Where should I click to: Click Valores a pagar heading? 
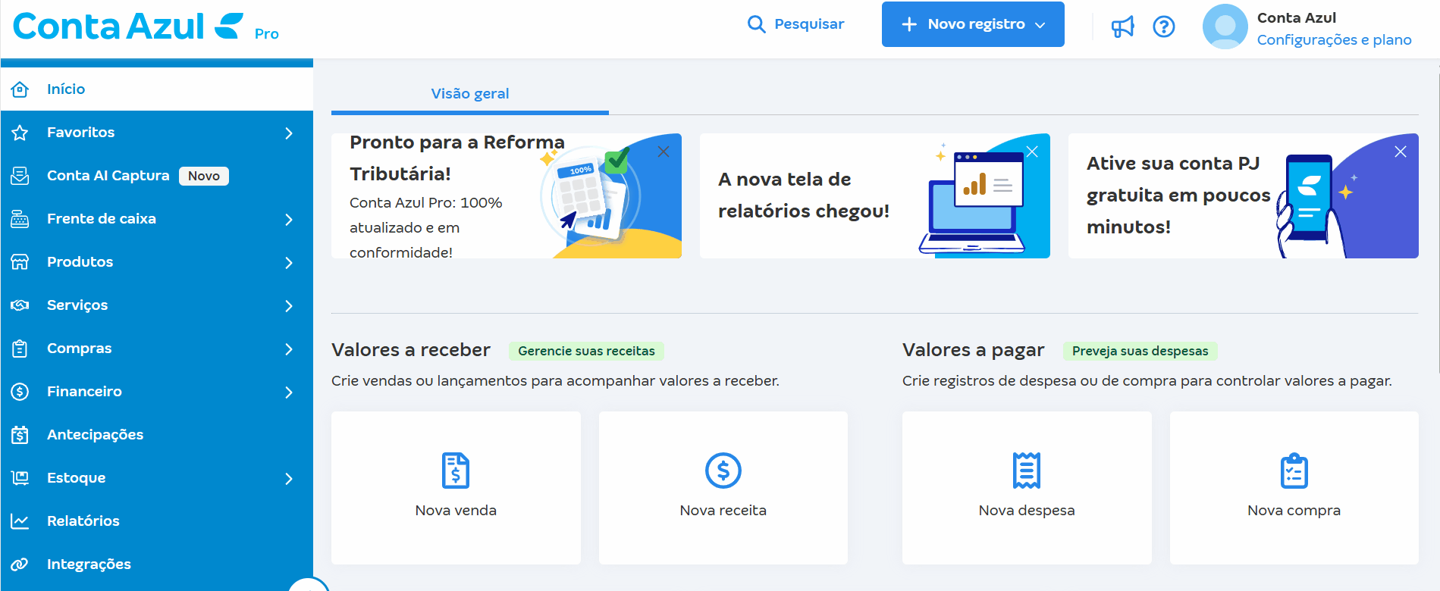pos(973,350)
